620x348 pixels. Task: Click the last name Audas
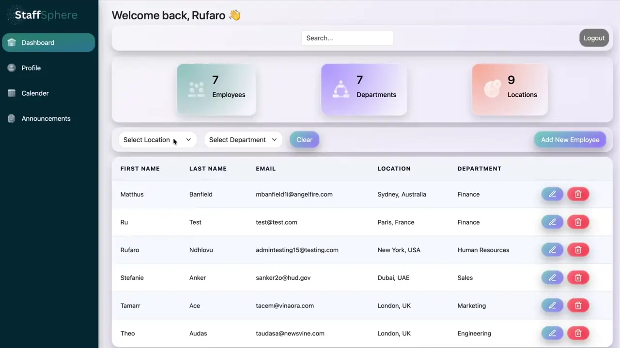(x=198, y=333)
